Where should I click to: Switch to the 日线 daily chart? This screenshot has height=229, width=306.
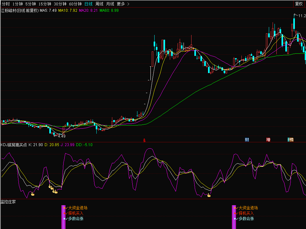click(x=89, y=4)
